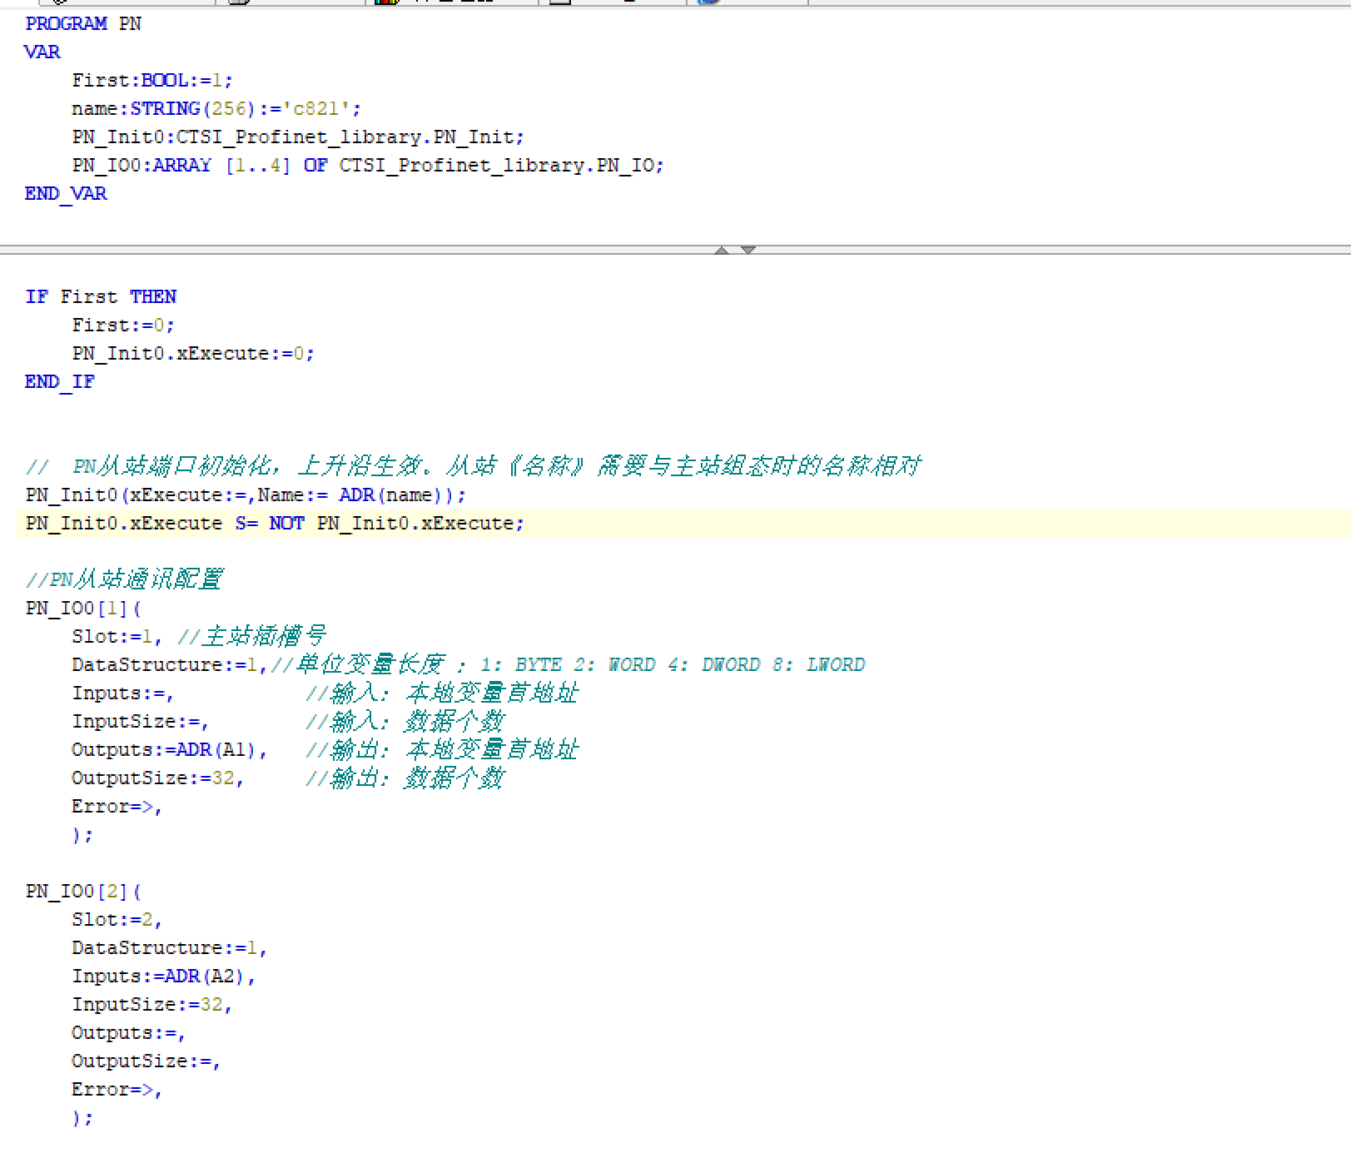Click the 'IF First THEN' statement

tap(101, 297)
